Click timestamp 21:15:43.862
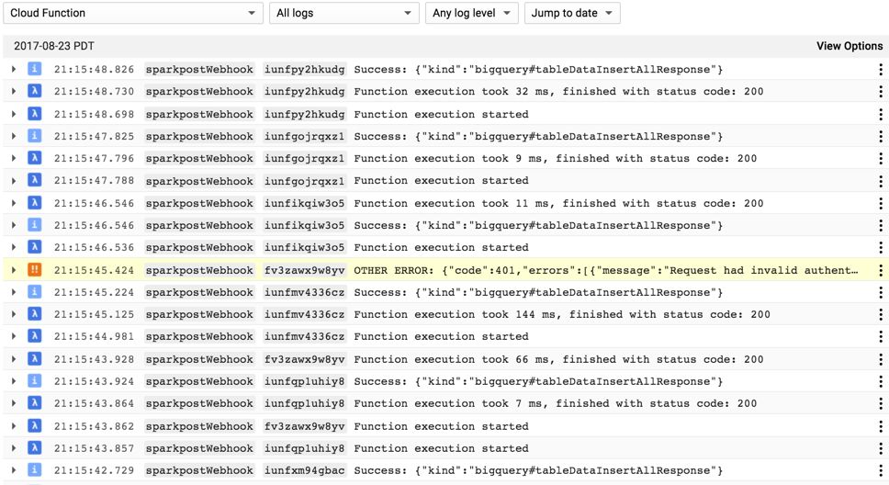Screen dimensions: 889x485 94,426
